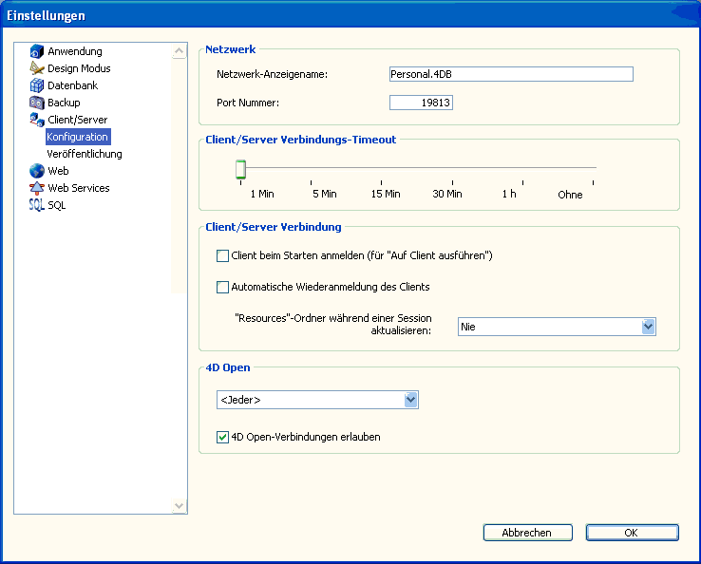Select the SQL icon in sidebar
701x564 pixels.
pyautogui.click(x=37, y=205)
